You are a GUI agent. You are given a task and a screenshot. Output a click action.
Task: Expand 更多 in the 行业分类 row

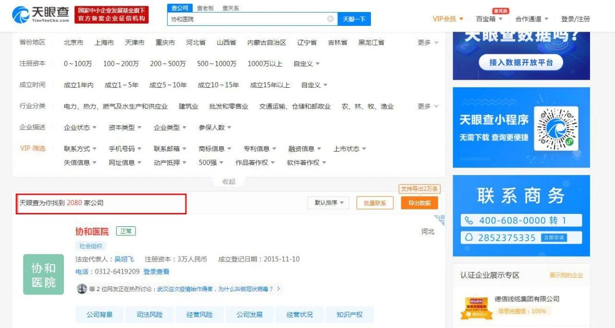(x=428, y=106)
